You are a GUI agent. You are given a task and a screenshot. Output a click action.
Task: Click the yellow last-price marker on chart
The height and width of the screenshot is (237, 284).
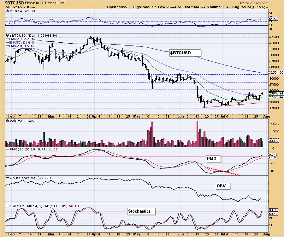262,94
